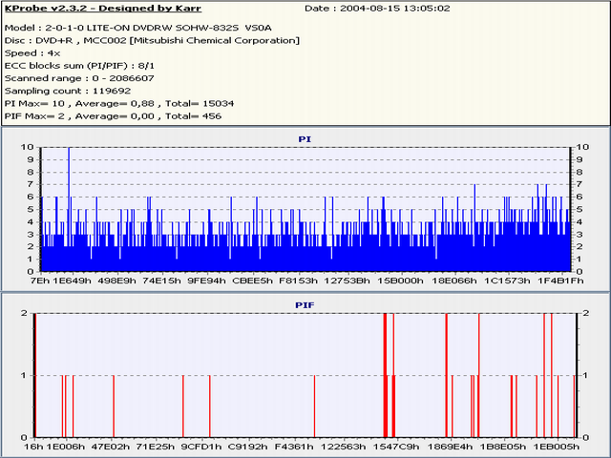This screenshot has width=611, height=458.
Task: Click the 12753Bh label on PI axis
Action: coord(348,281)
